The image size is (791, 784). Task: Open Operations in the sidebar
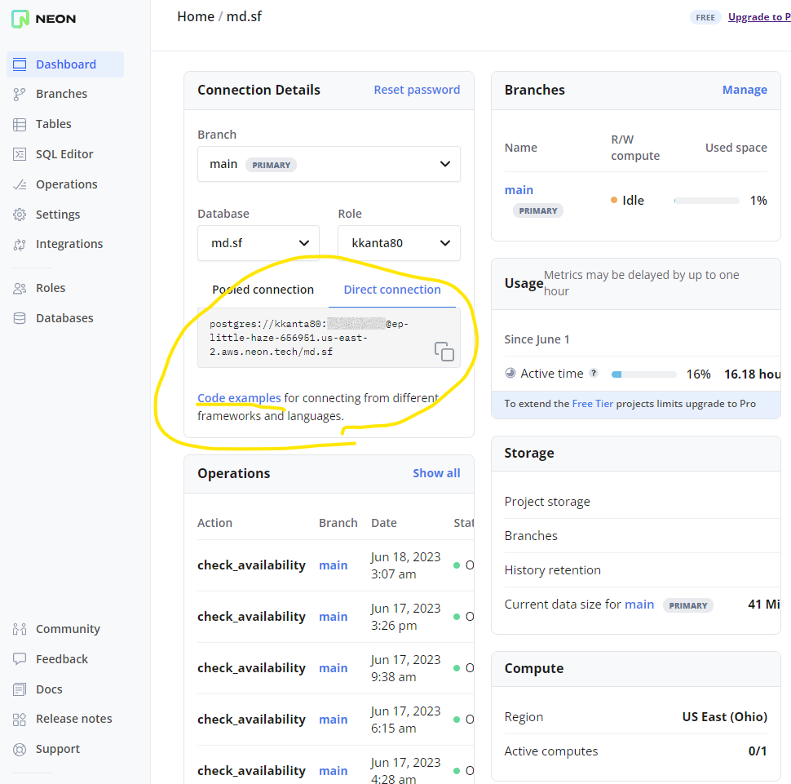click(67, 184)
